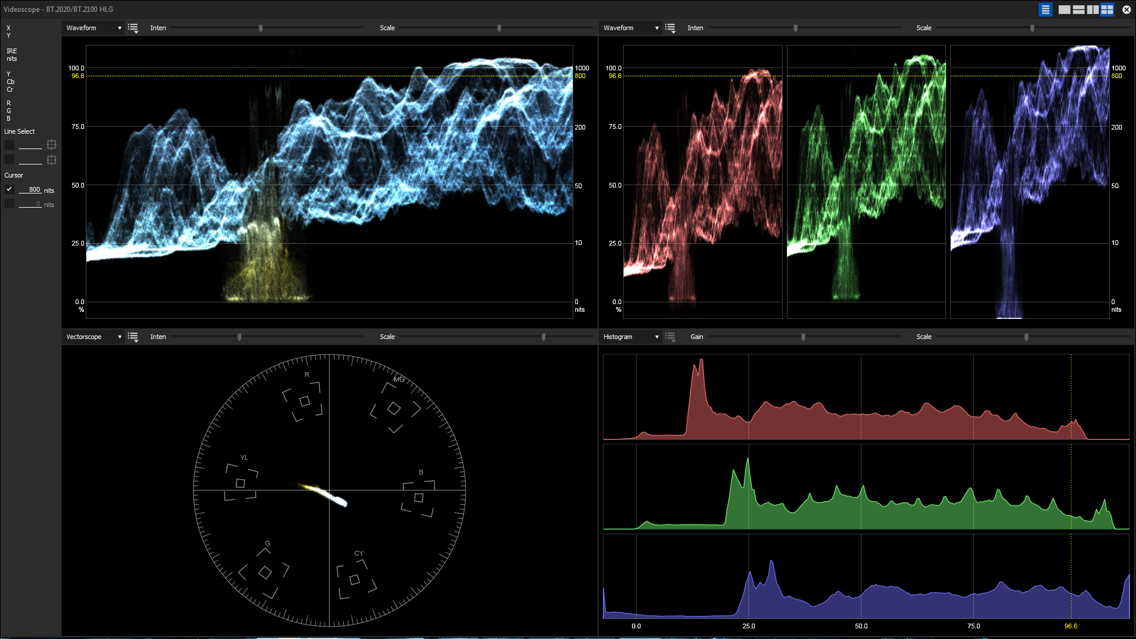Click the 800 nits cursor value field

(31, 190)
